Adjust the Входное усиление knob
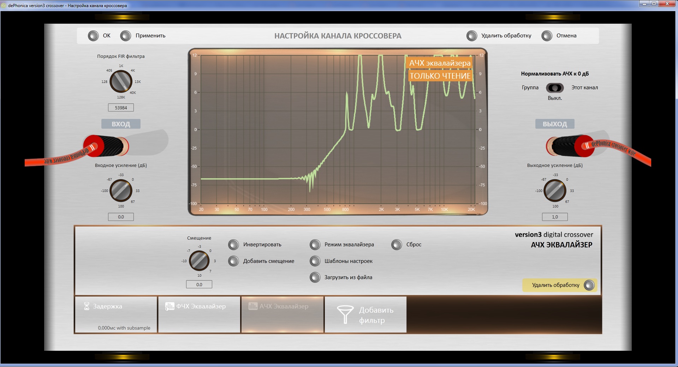678x367 pixels. [121, 191]
